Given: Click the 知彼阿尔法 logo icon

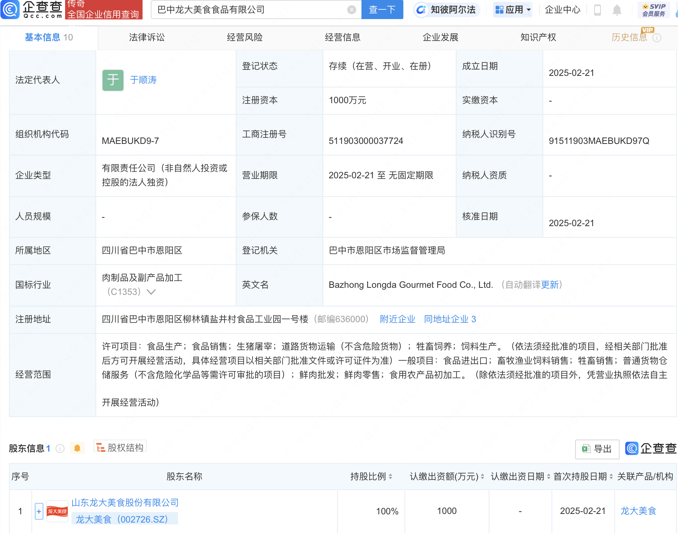Looking at the screenshot, I should click(421, 10).
